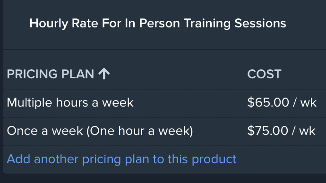Click the sort arrow beside Pricing Plan

(104, 74)
